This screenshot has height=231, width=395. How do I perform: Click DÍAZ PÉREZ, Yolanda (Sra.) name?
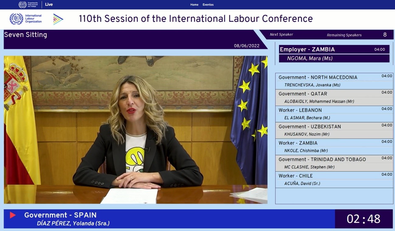[x=73, y=224]
